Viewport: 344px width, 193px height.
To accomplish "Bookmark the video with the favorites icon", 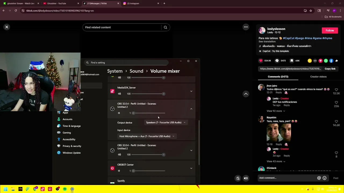I will (292, 61).
